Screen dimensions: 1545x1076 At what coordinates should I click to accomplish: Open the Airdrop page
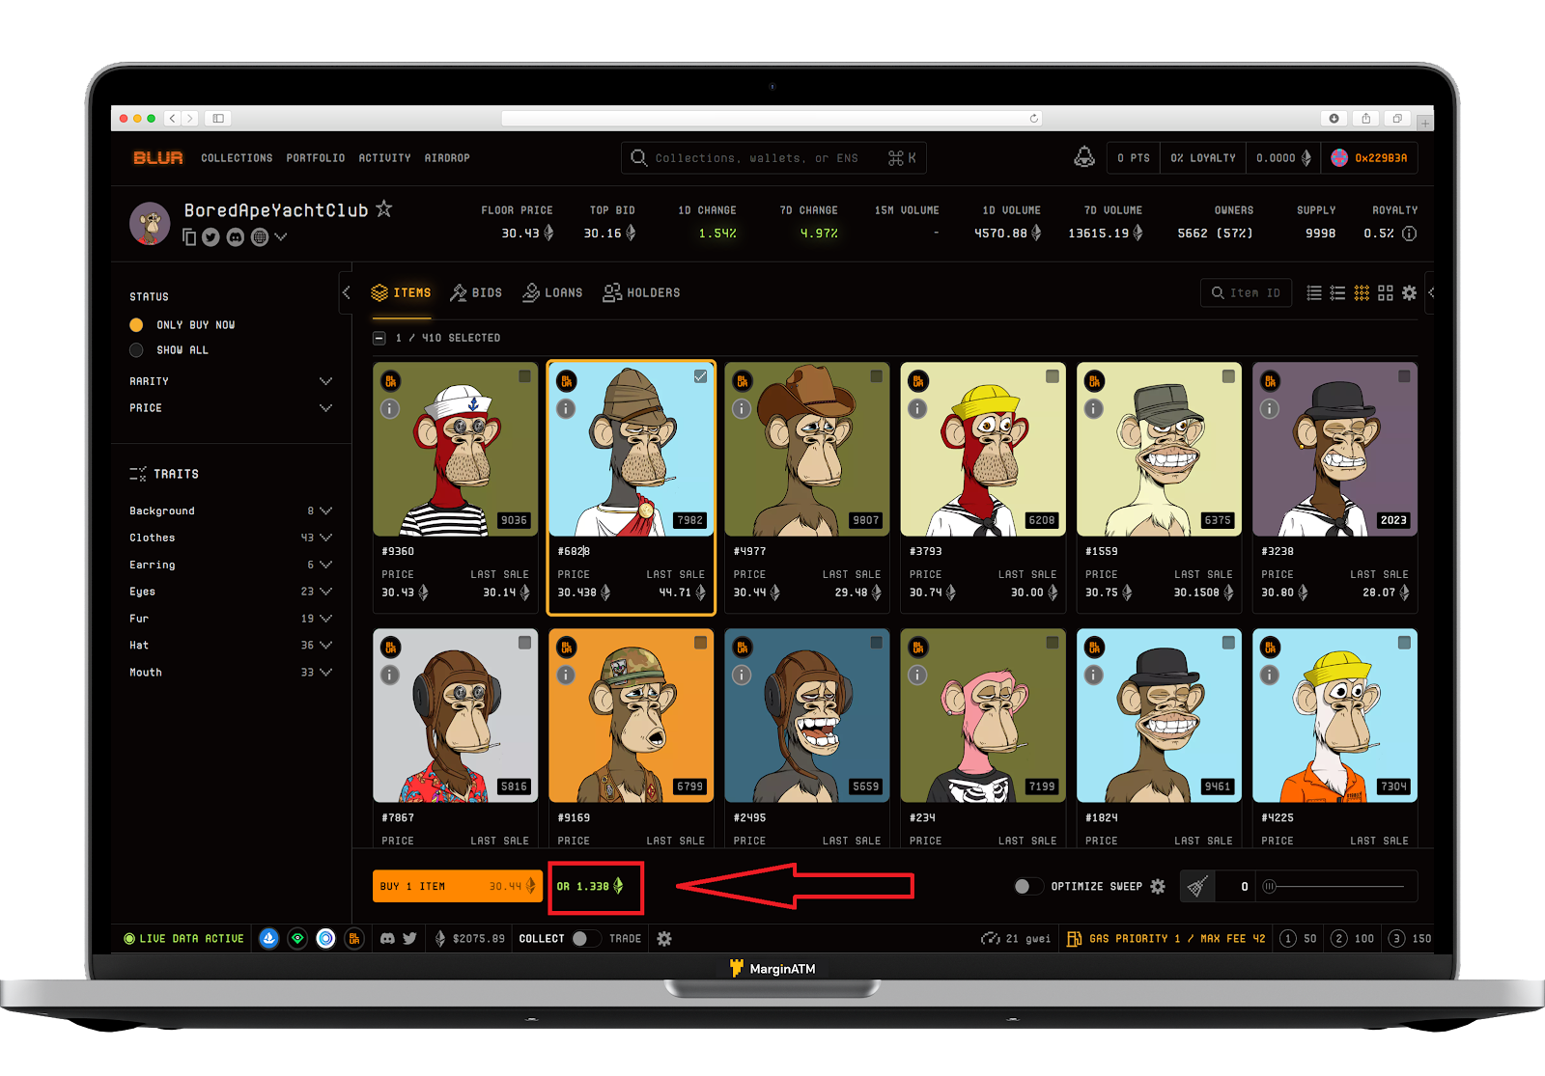pos(447,158)
